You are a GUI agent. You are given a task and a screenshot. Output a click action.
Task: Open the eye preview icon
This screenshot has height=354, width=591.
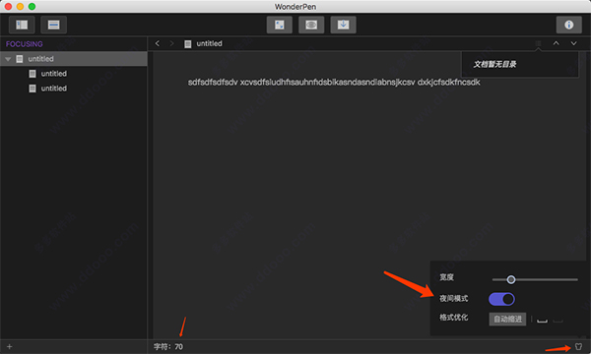[311, 25]
